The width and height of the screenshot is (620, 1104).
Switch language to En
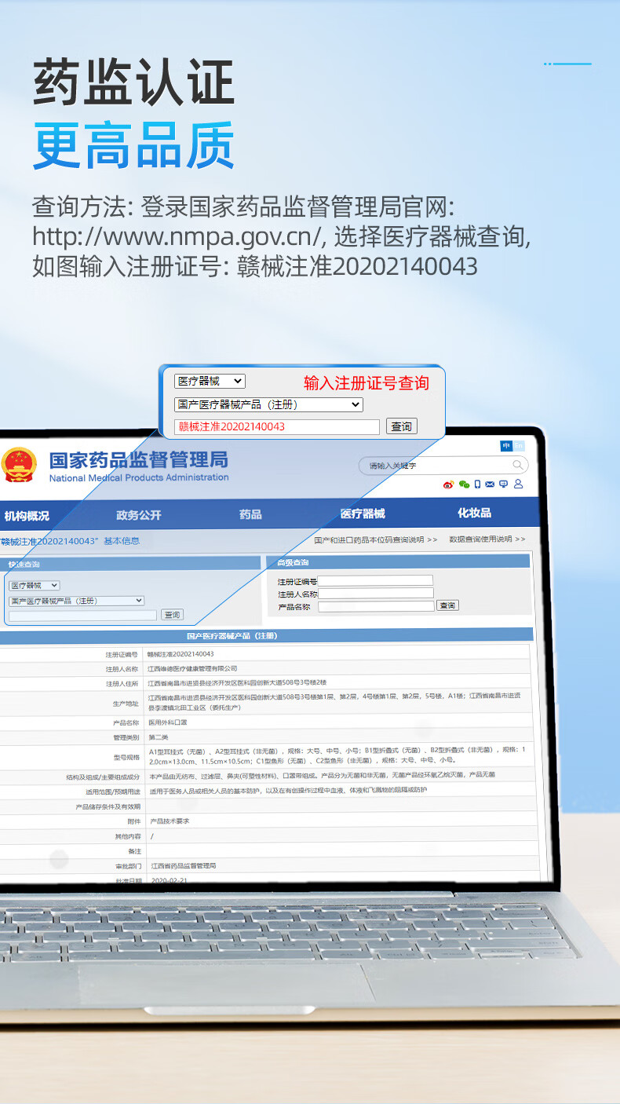tap(518, 446)
